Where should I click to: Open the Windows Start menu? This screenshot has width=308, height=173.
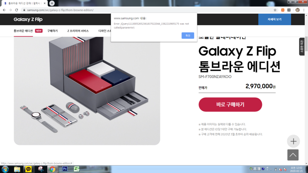5,169
